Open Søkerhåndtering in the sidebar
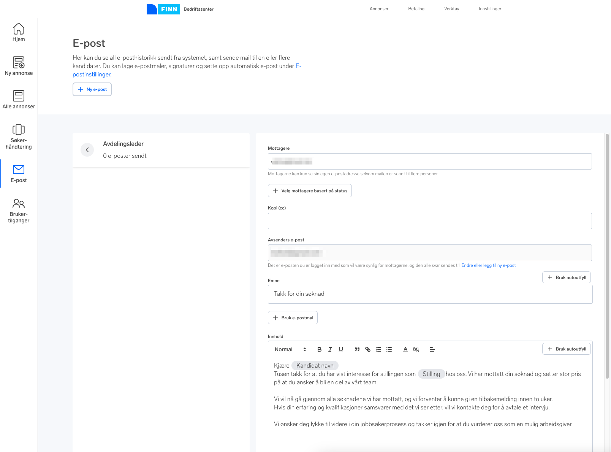This screenshot has height=452, width=611. tap(19, 136)
